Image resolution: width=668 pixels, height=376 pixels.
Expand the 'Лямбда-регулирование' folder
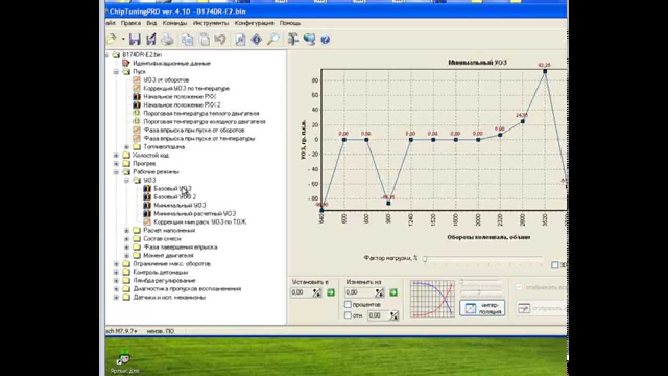click(x=116, y=280)
